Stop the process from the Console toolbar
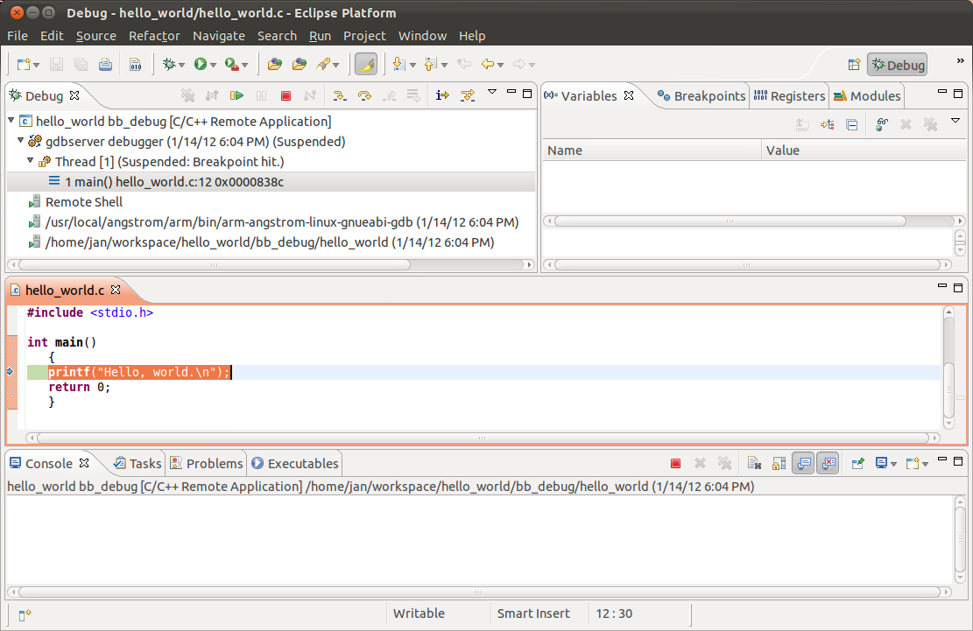Image resolution: width=973 pixels, height=631 pixels. 676,463
